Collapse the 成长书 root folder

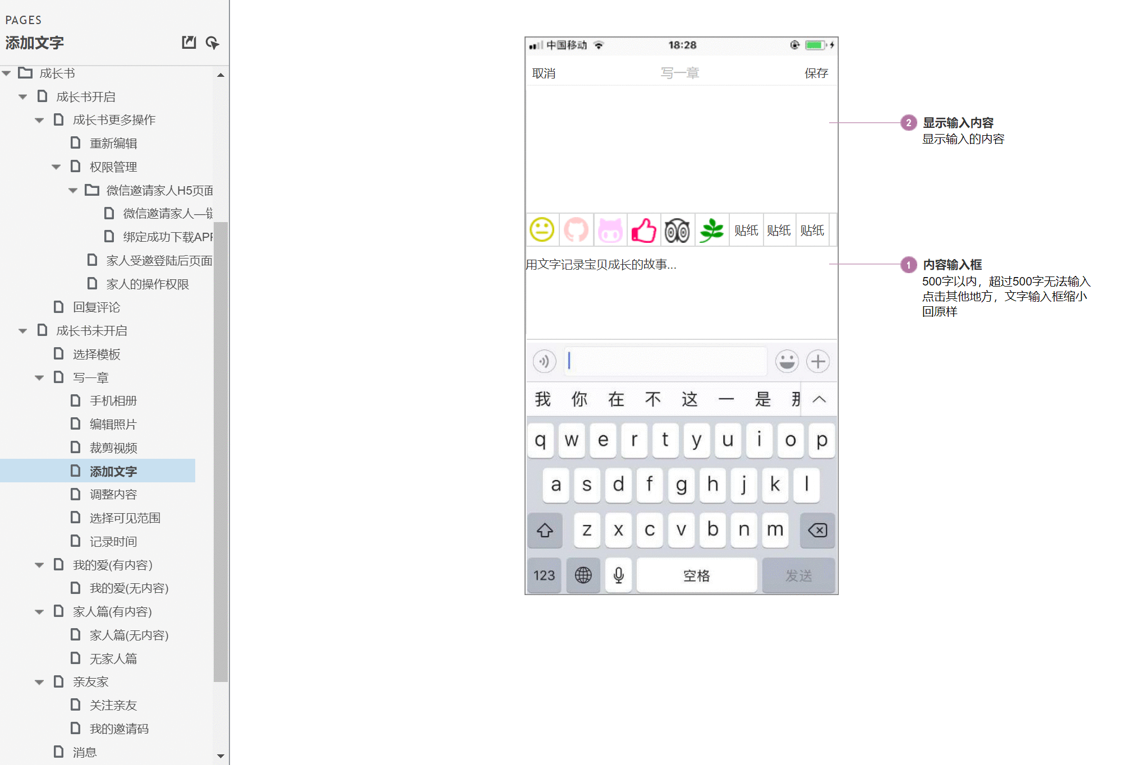coord(6,73)
